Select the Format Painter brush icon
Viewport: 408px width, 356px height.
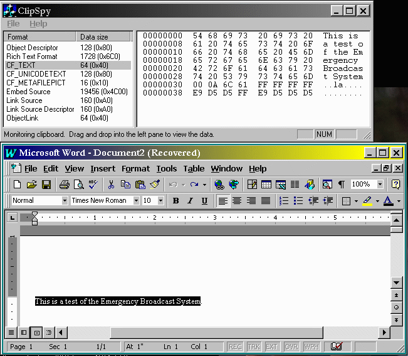155,185
